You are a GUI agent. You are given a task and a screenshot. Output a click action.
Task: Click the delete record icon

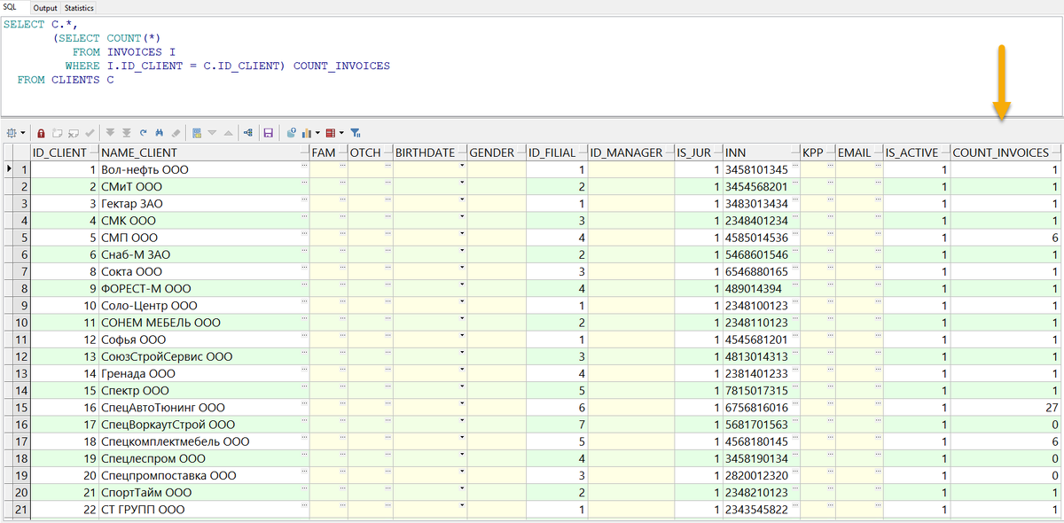pyautogui.click(x=73, y=133)
